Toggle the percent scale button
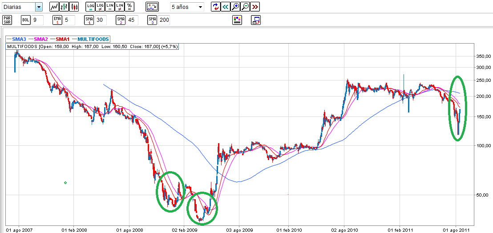This screenshot has width=493, height=233. 129,6
